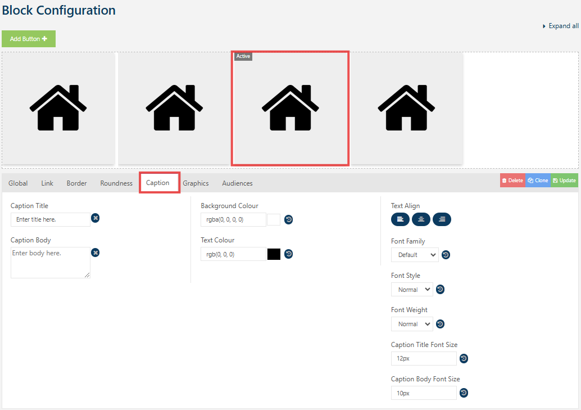Open the Font Family dropdown
The width and height of the screenshot is (581, 410).
tap(415, 255)
